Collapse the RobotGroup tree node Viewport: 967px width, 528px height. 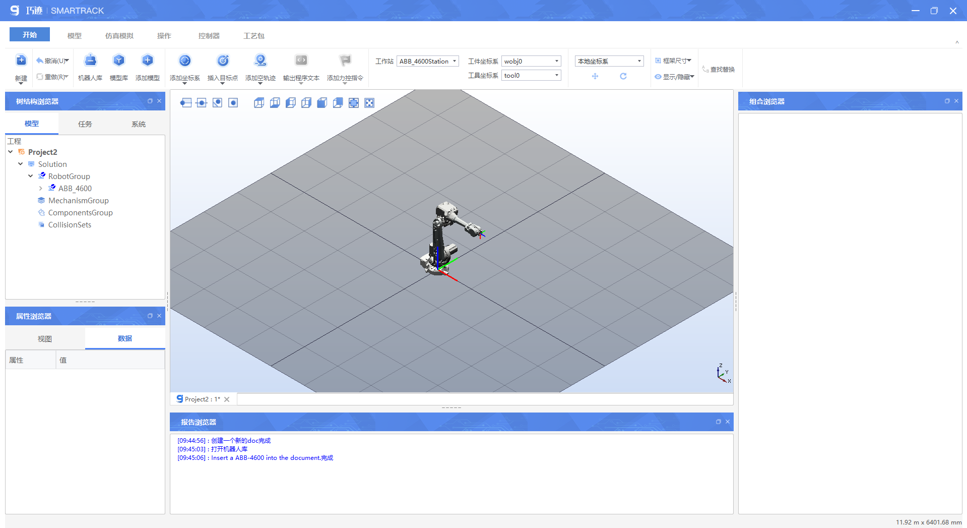click(31, 176)
